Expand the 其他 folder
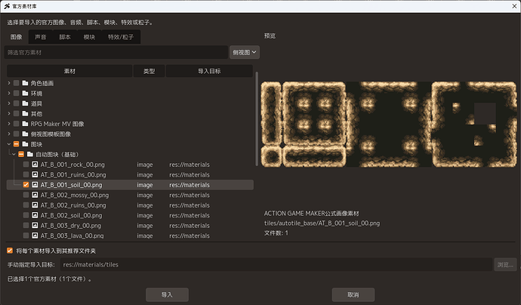 9,114
